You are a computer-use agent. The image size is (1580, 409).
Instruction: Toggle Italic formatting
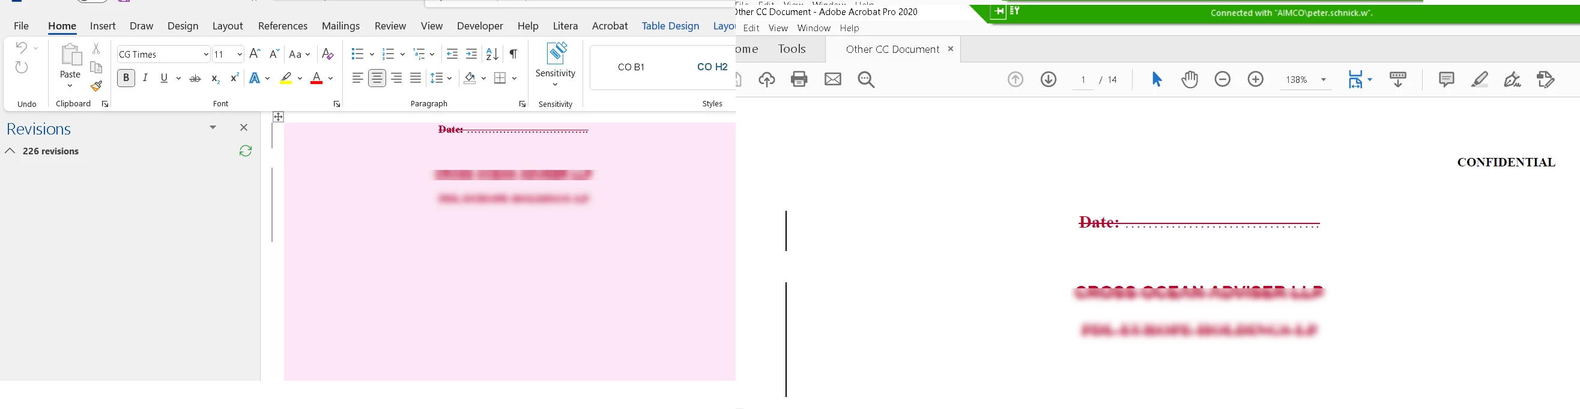(145, 78)
